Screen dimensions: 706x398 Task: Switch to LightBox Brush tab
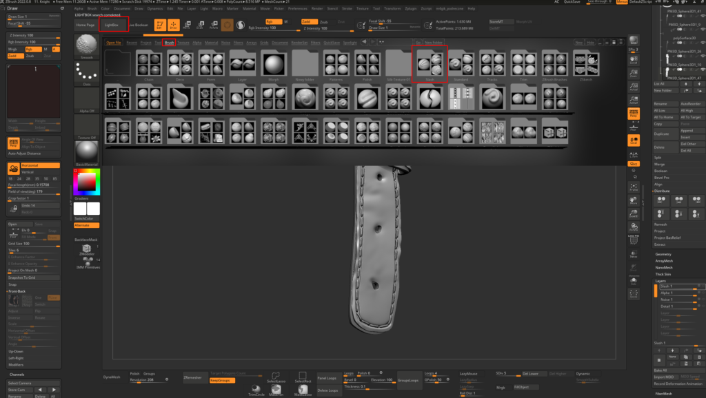pos(169,43)
